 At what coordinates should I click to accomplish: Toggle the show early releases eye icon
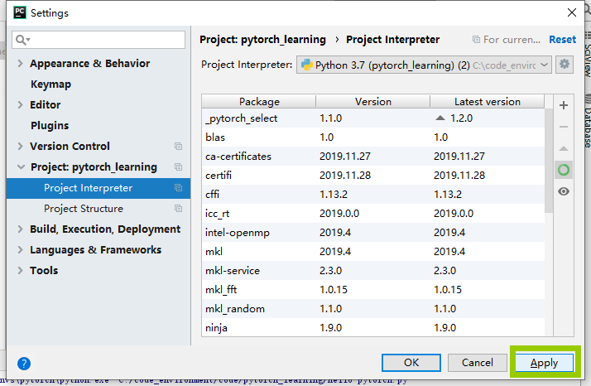(564, 191)
